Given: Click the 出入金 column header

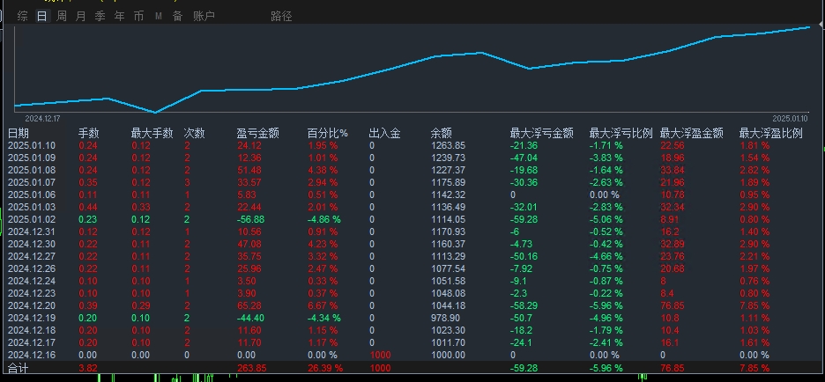Looking at the screenshot, I should point(384,134).
